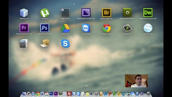Open NetBeans 7.4 from Launchpad
Viewport: 172px width, 97px height.
[24, 13]
